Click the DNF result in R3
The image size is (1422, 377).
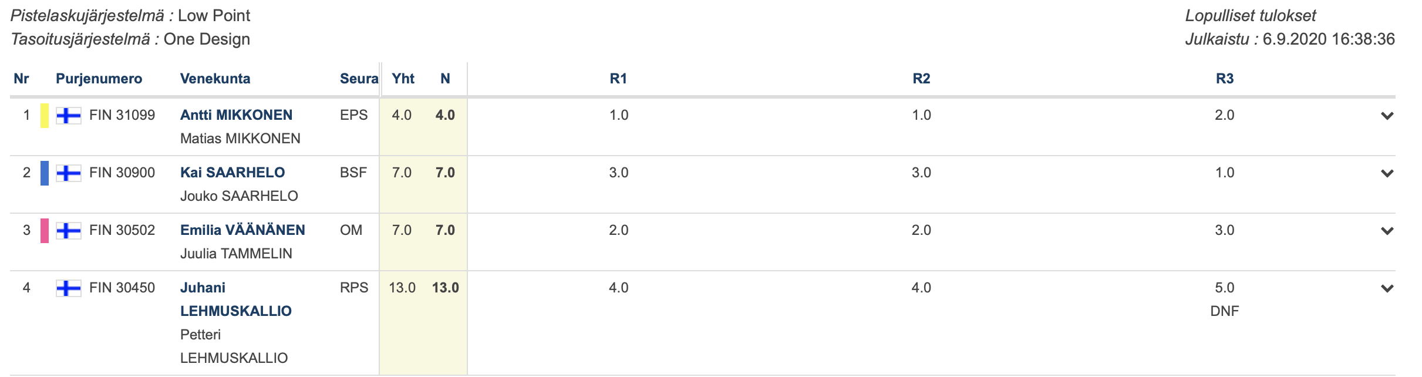click(x=1225, y=311)
